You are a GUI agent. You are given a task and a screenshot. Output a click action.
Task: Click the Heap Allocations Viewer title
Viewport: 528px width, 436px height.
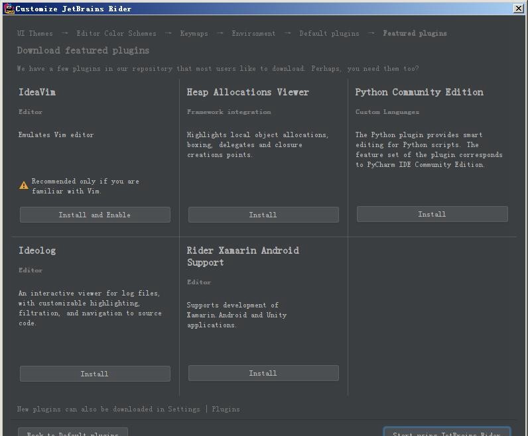click(247, 92)
